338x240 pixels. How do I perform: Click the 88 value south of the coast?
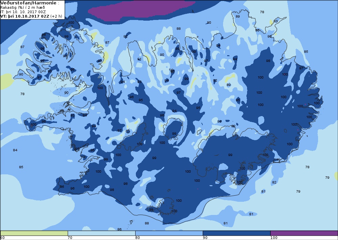[x=147, y=223]
